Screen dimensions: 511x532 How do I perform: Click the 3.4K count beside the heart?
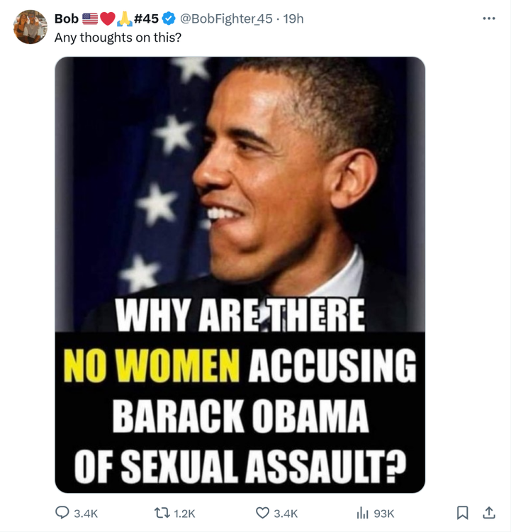pyautogui.click(x=286, y=513)
